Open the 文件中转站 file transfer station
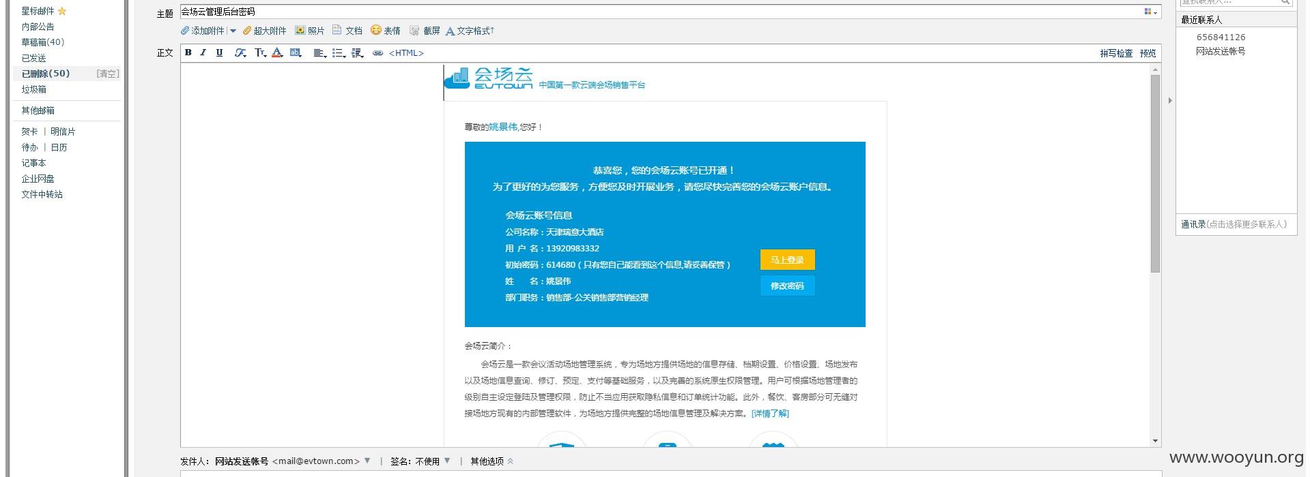1310x477 pixels. [42, 194]
